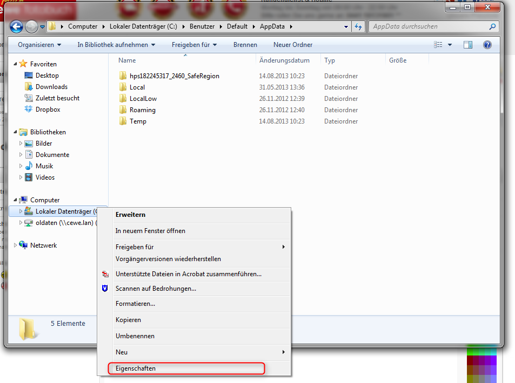Open the address bar history dropdown

pos(346,27)
